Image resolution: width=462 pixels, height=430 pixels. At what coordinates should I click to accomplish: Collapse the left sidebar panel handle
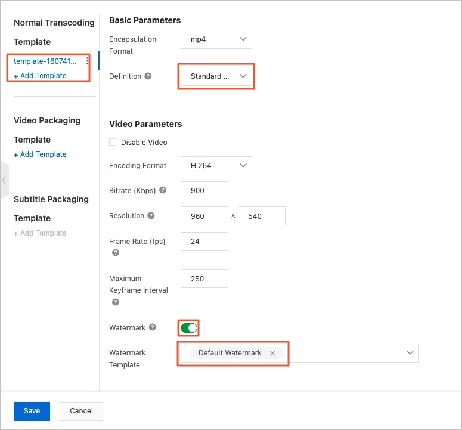(4, 180)
